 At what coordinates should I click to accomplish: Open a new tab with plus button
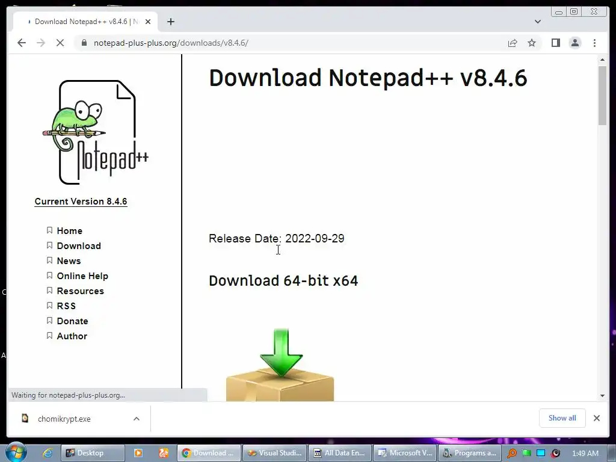click(x=170, y=22)
